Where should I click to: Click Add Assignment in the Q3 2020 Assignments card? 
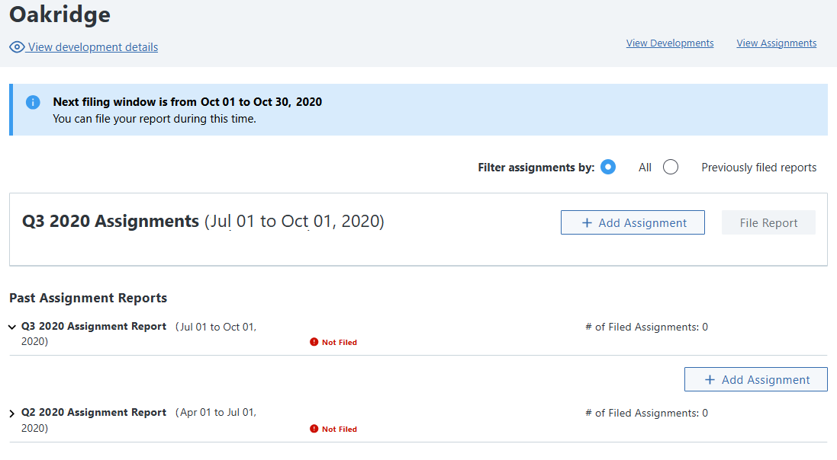click(x=633, y=223)
